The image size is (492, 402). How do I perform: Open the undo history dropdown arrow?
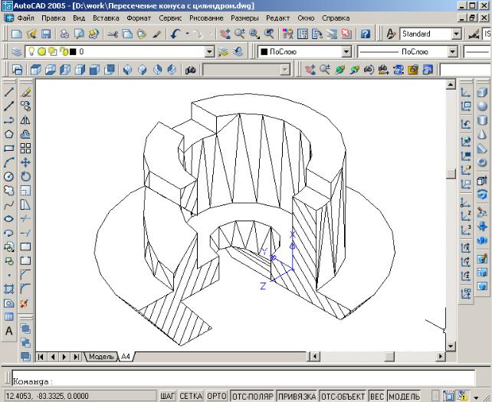click(x=188, y=34)
